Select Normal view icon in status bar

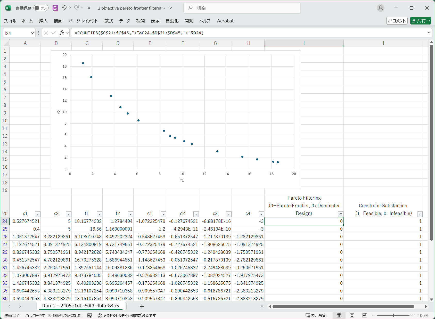point(339,315)
